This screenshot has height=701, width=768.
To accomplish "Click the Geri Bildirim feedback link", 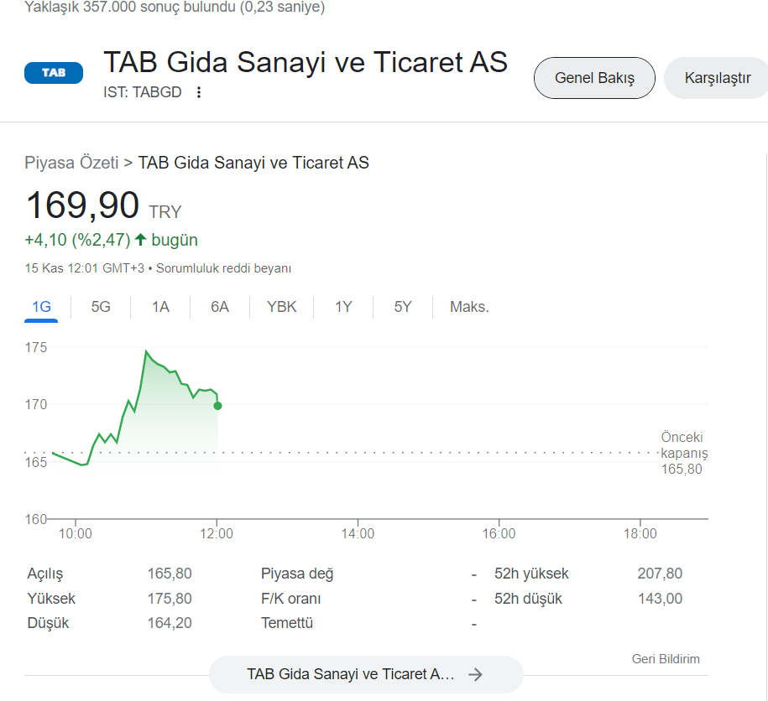I will tap(666, 659).
